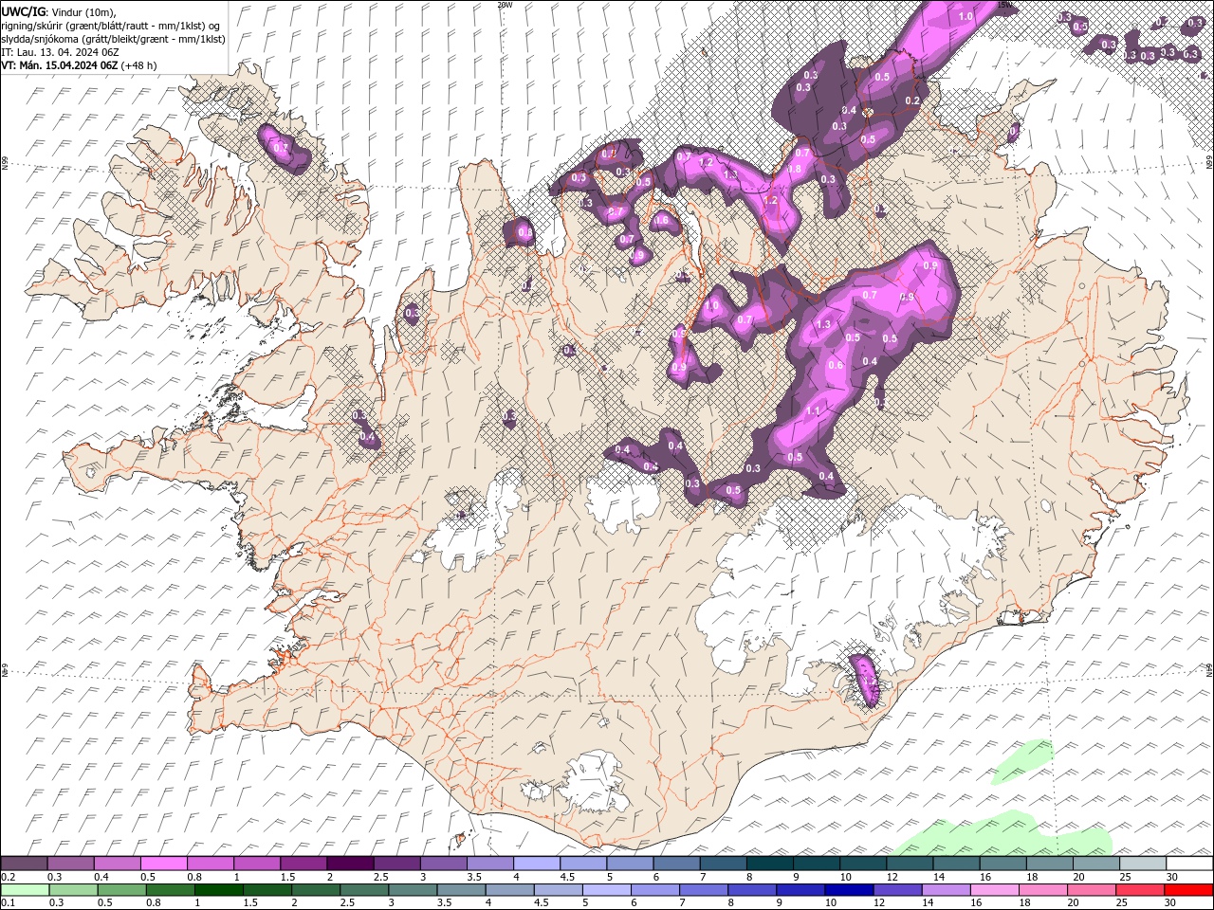Select the bright red lower legend swatch after 30
The height and width of the screenshot is (910, 1214).
[x=1189, y=890]
